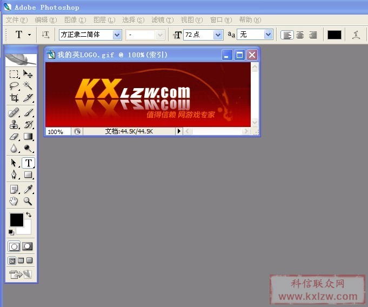Screen dimensions: 368x307
Task: Select the Pen tool
Action: (14, 175)
